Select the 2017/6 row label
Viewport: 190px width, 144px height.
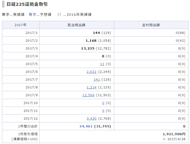pyautogui.click(x=32, y=72)
